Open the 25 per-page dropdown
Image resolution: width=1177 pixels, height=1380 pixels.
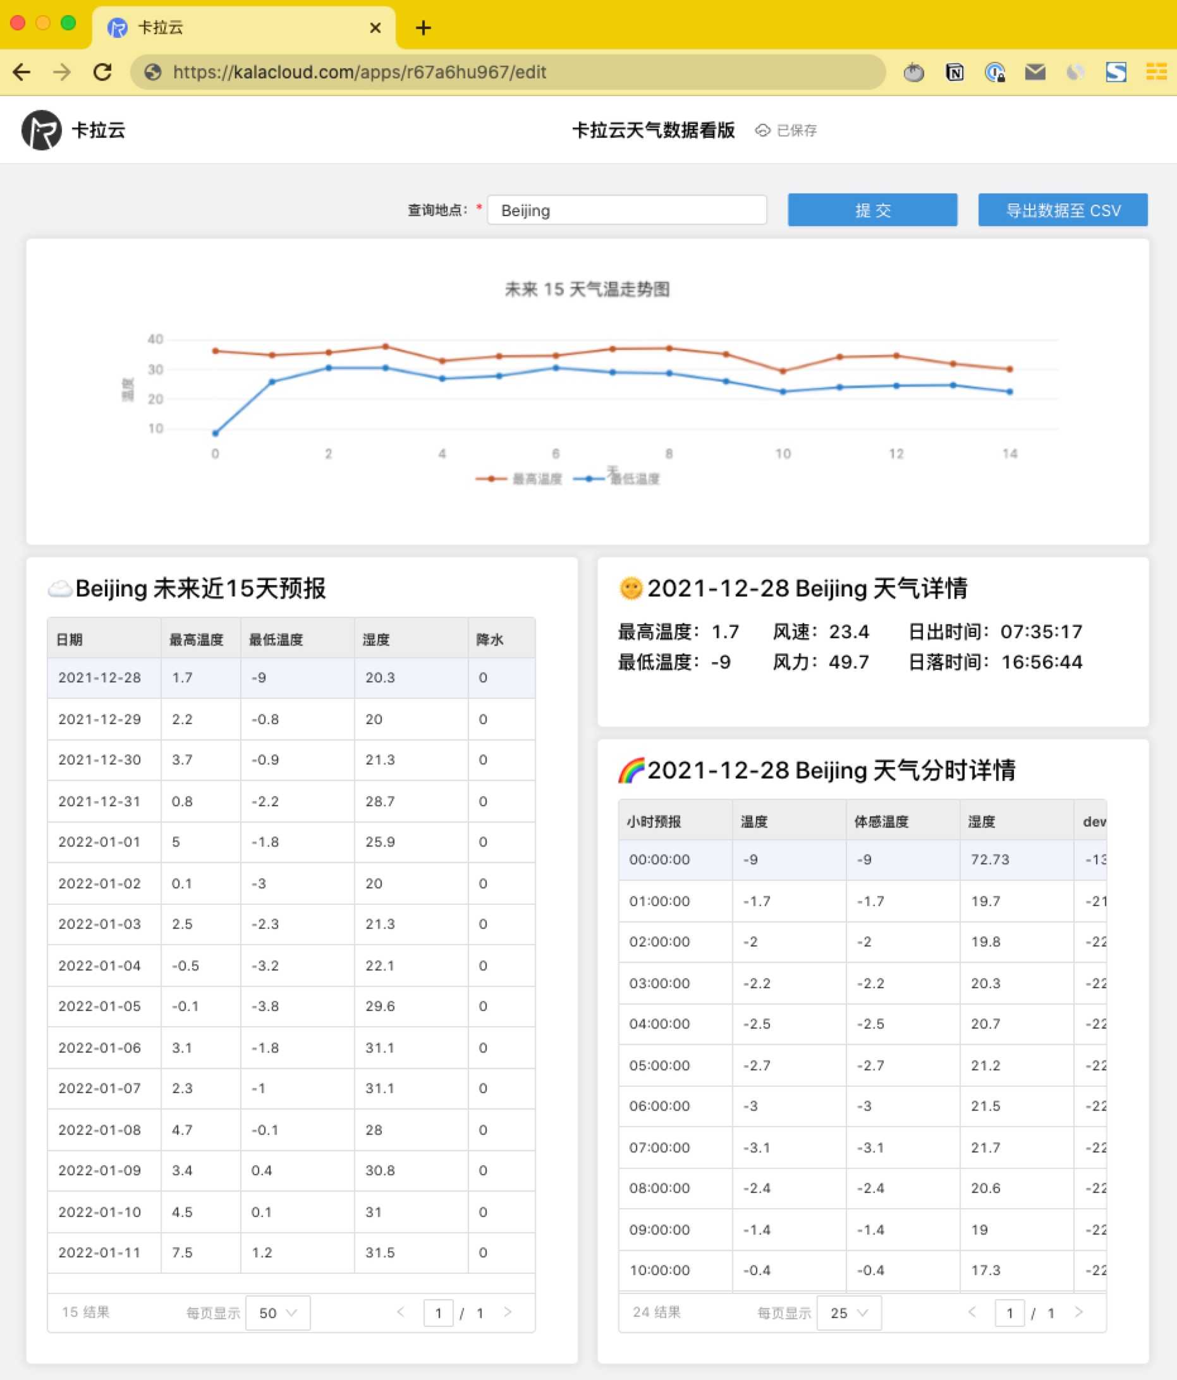(x=850, y=1313)
